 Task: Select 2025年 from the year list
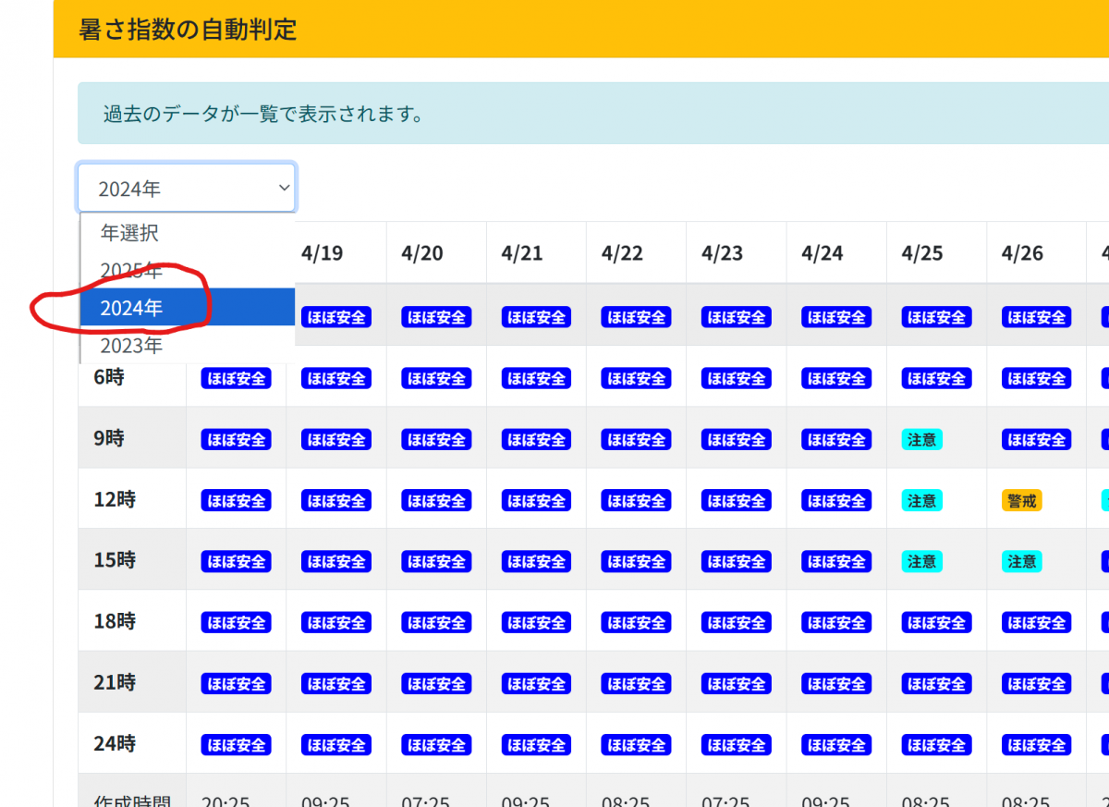(x=188, y=271)
